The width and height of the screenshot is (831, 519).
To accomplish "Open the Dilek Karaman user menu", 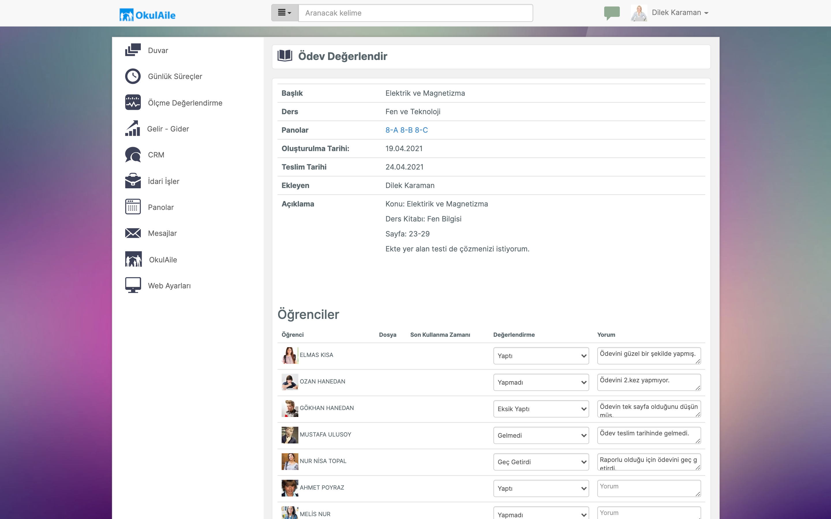I will 679,13.
